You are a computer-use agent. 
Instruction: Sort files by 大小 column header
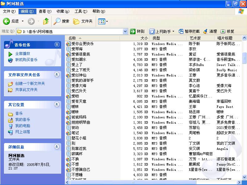[144, 38]
